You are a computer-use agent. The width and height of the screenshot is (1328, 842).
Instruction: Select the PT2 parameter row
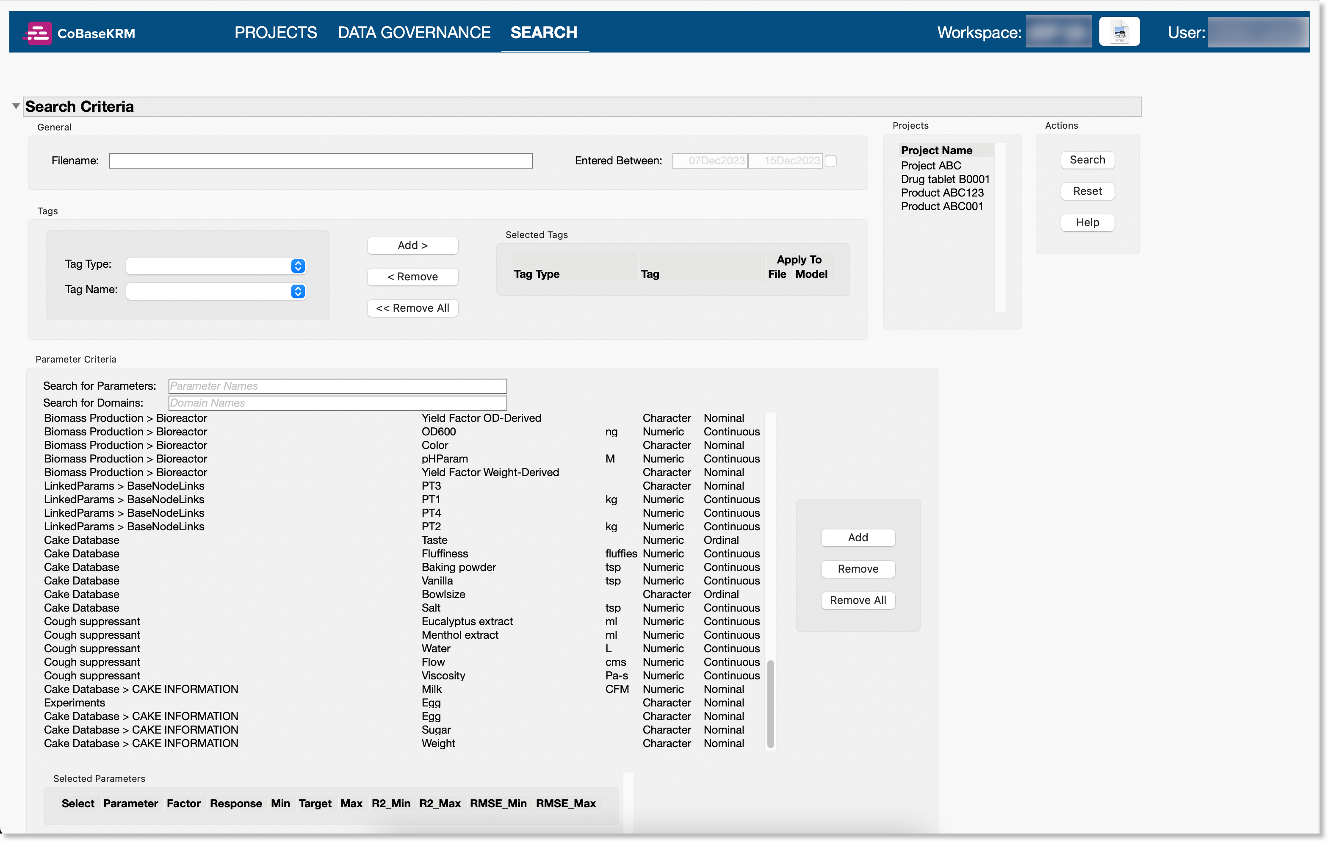tap(402, 526)
